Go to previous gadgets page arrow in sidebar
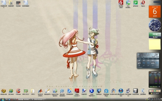 point(157,2)
